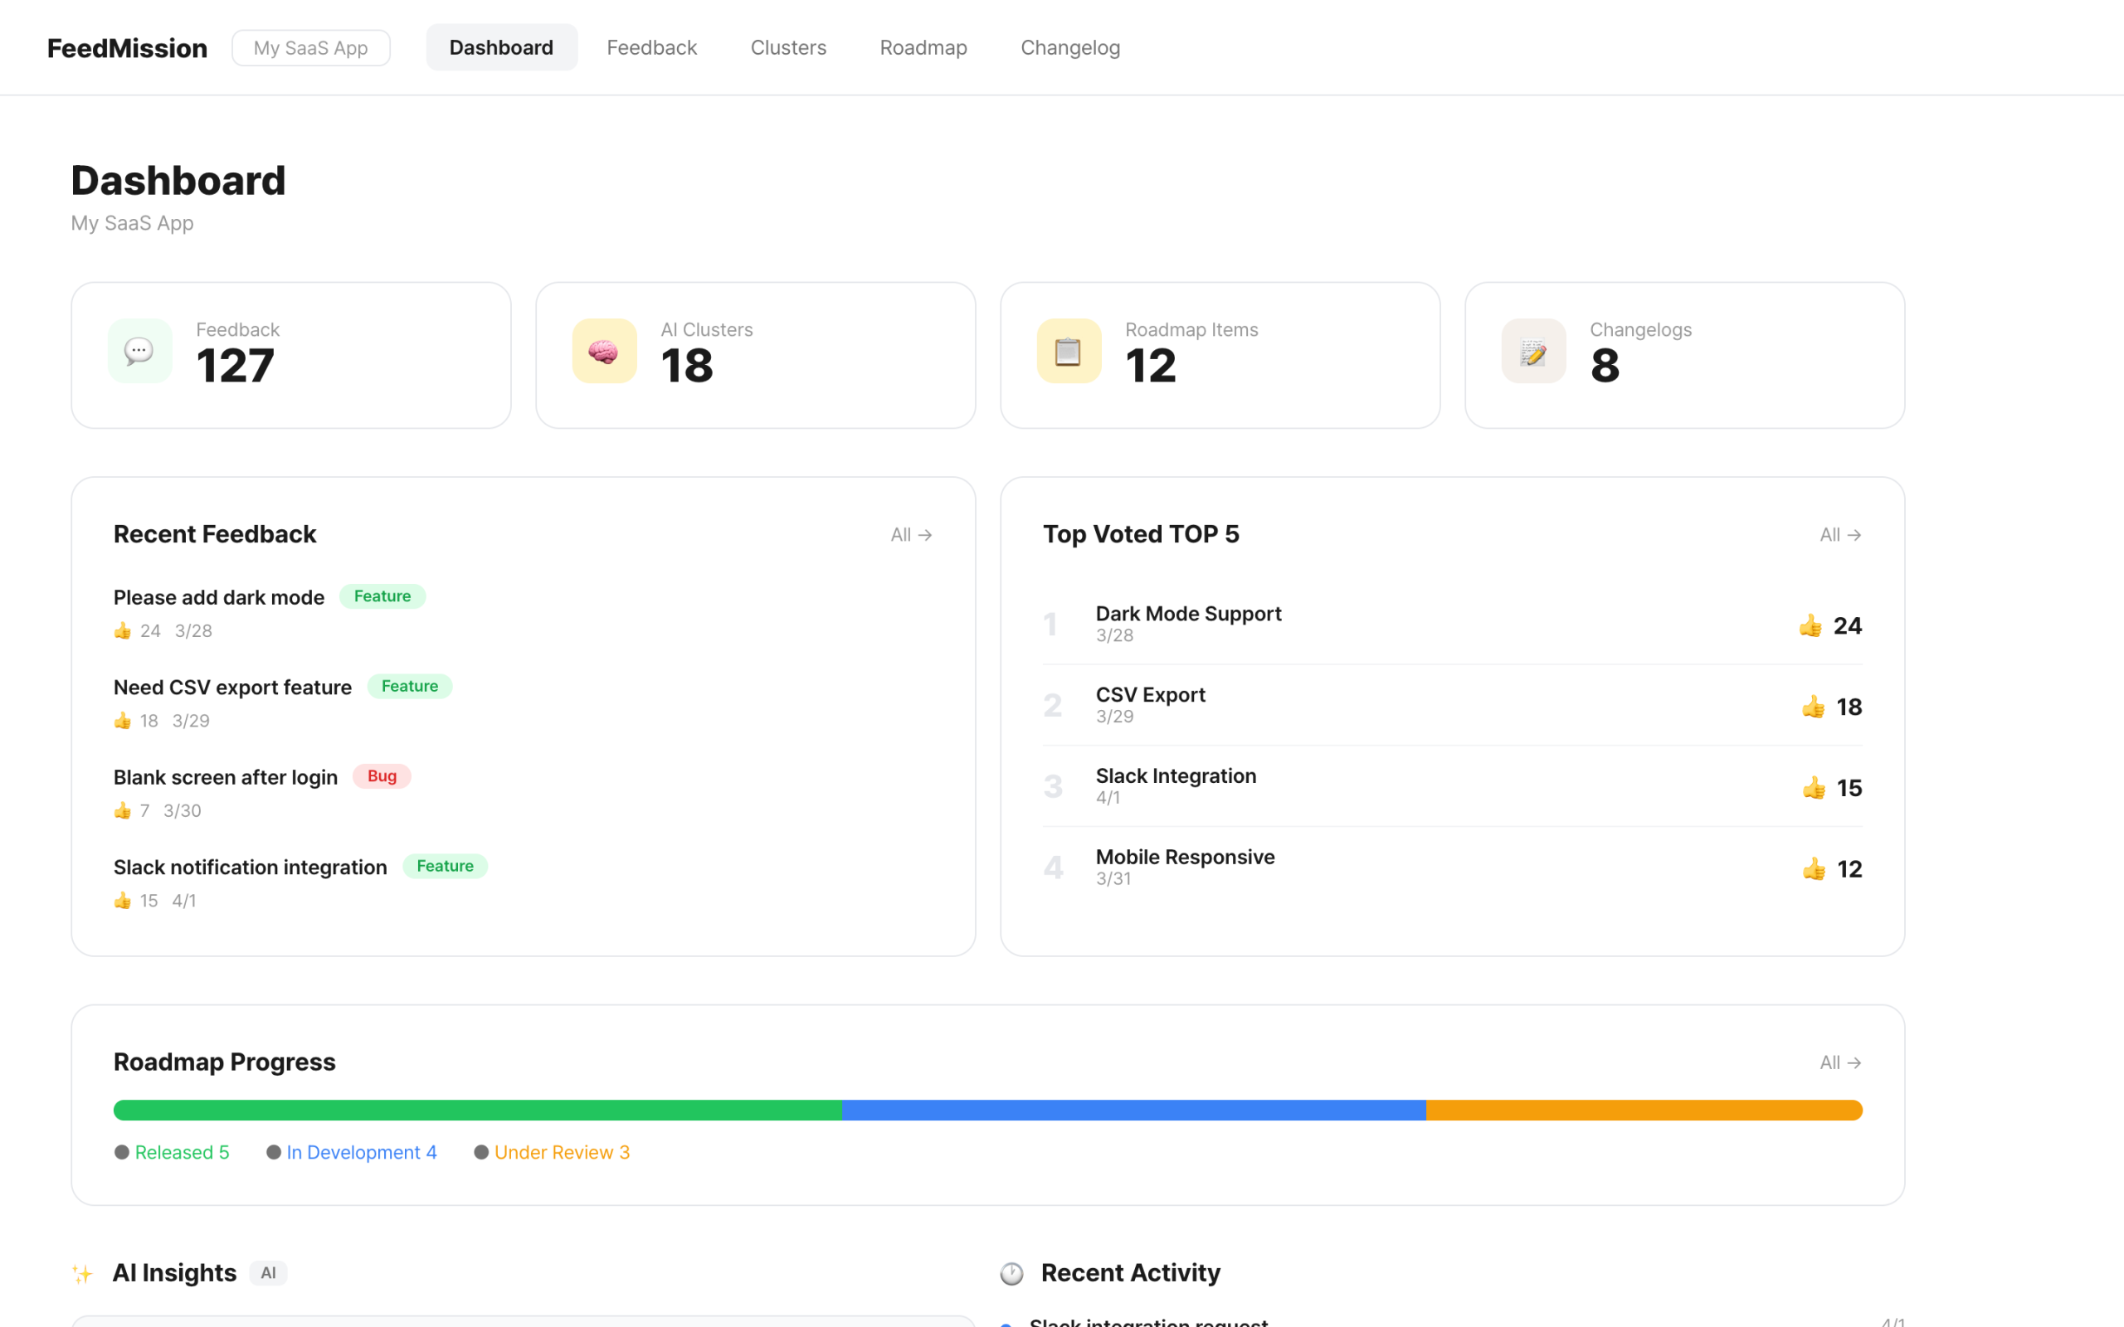Click the clipboard icon on Roadmap Items card

point(1067,350)
